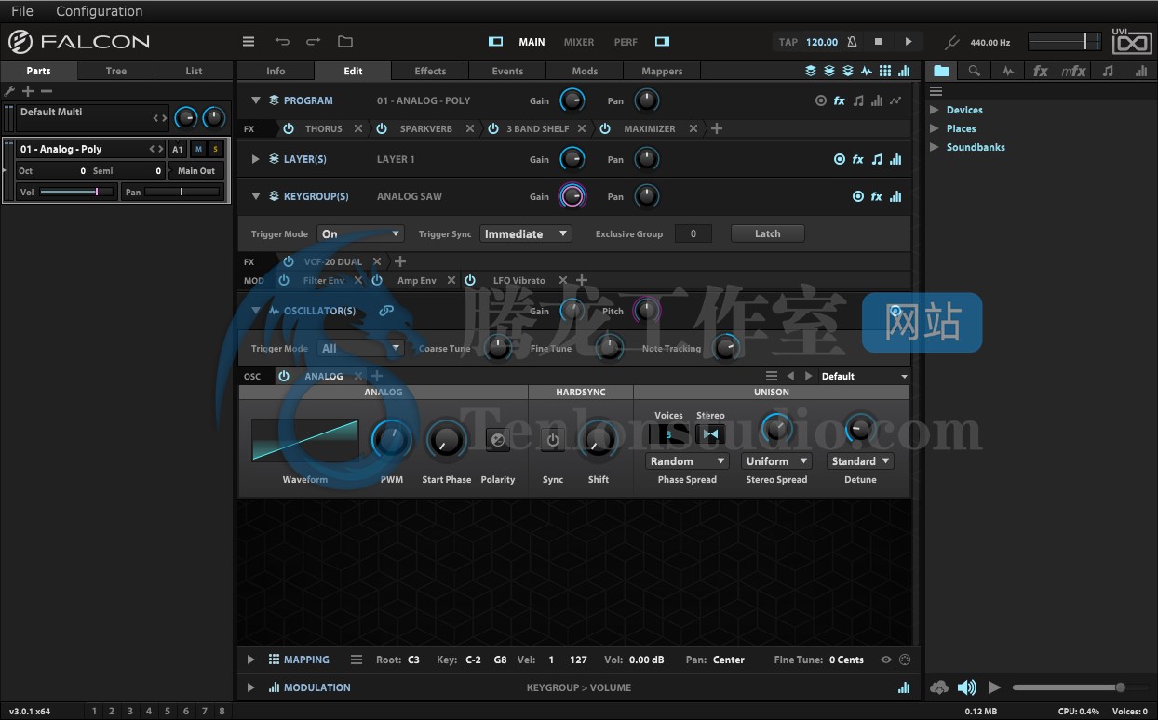Click the link chain icon next to OSCILLATOR(S)
Screen dimensions: 1158x720
pyautogui.click(x=386, y=311)
